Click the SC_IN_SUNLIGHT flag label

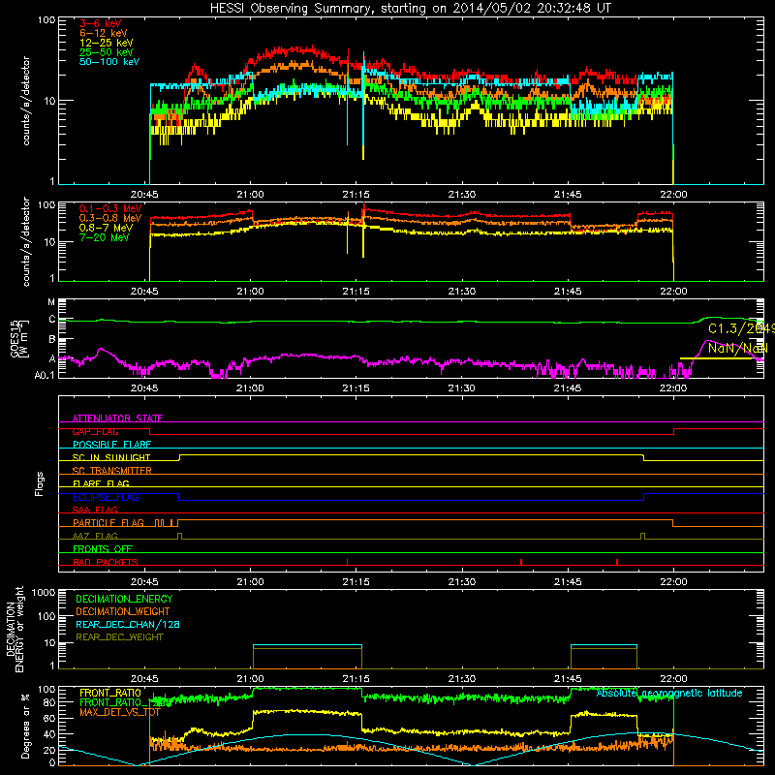pos(111,457)
